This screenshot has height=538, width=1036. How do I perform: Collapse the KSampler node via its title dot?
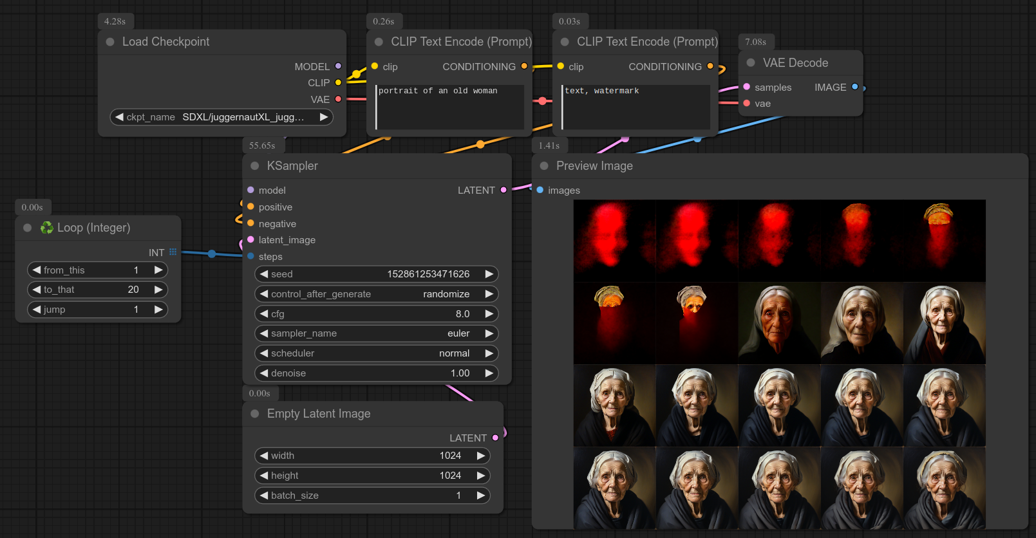[255, 166]
